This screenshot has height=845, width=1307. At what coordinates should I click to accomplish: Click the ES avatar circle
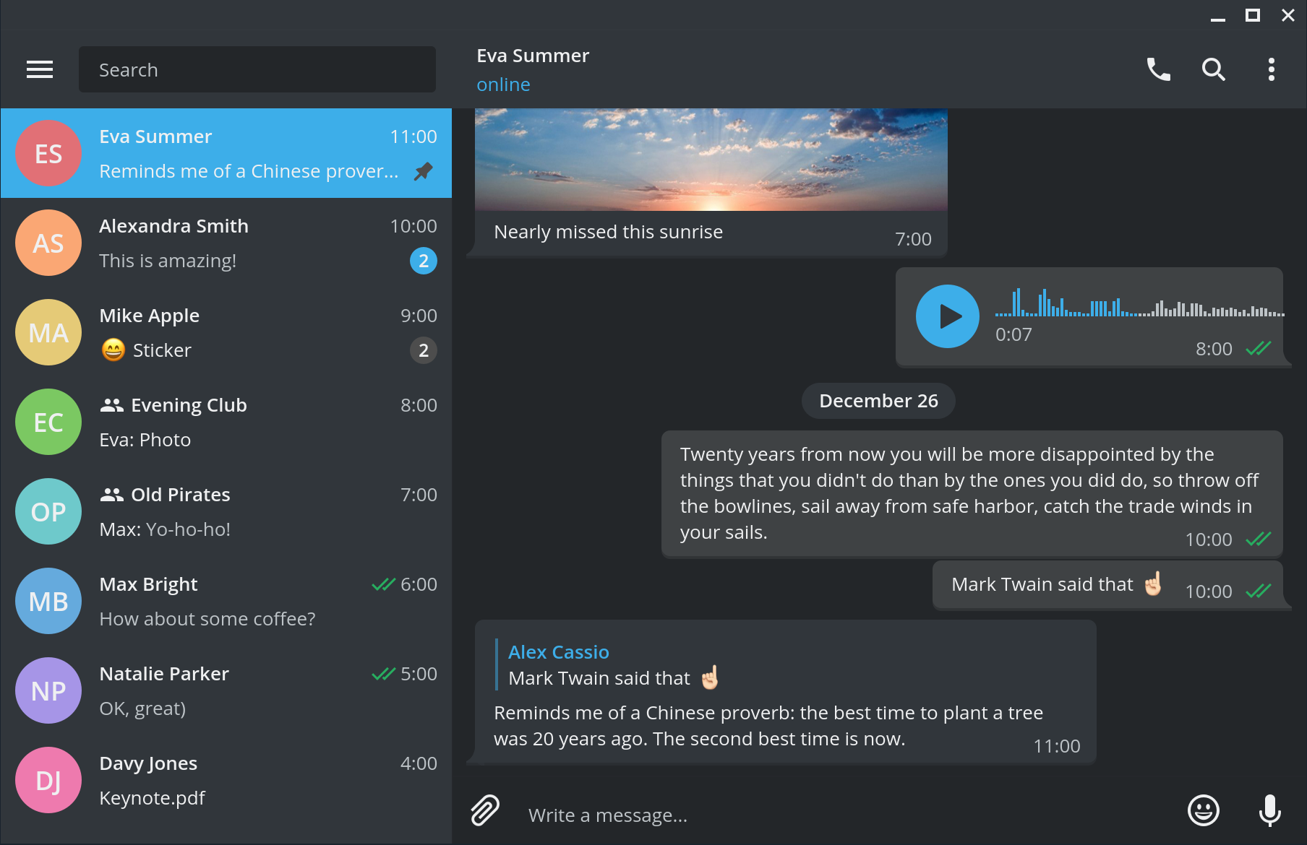(48, 153)
